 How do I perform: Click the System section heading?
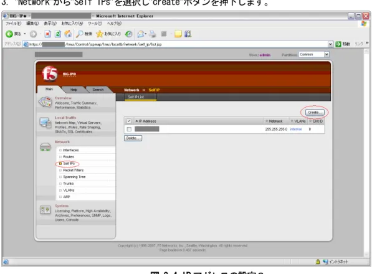[x=62, y=205]
